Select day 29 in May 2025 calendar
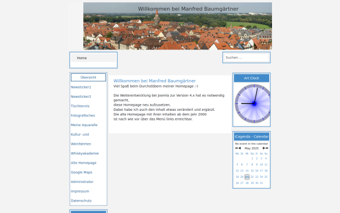The height and width of the screenshot is (213, 340). click(x=252, y=183)
